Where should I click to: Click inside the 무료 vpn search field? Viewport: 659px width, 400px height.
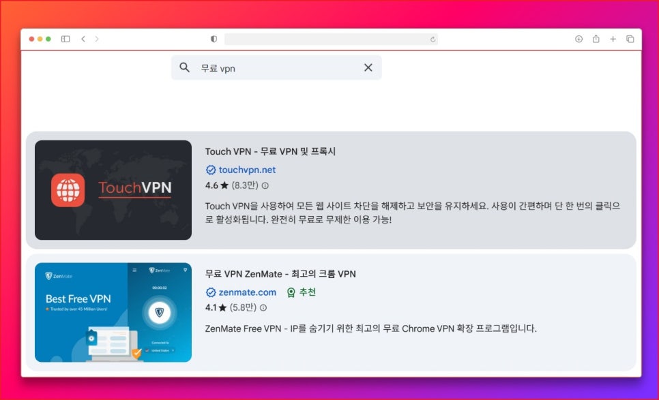tap(273, 68)
